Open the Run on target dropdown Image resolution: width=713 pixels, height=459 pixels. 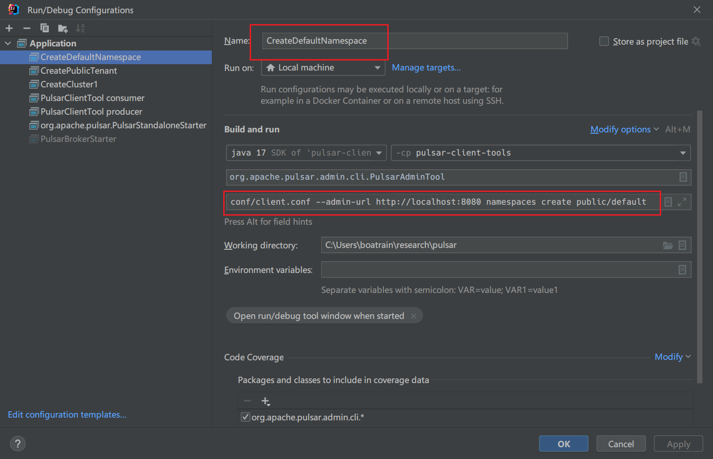pyautogui.click(x=323, y=68)
